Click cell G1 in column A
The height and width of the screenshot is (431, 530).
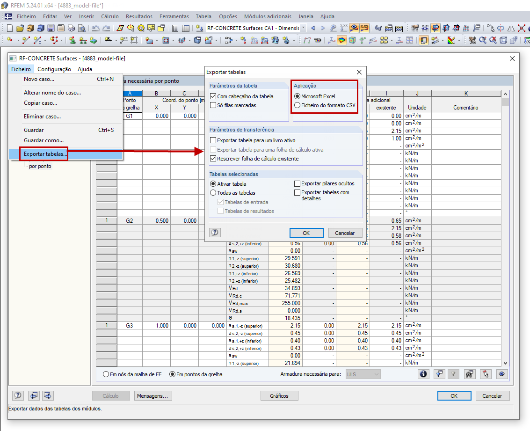130,116
